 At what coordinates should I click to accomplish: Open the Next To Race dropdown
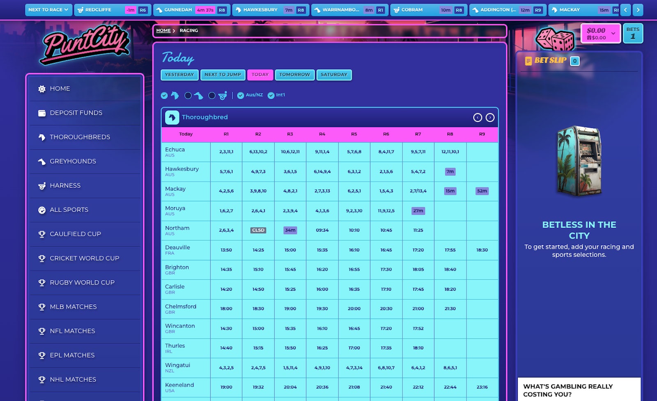point(48,10)
